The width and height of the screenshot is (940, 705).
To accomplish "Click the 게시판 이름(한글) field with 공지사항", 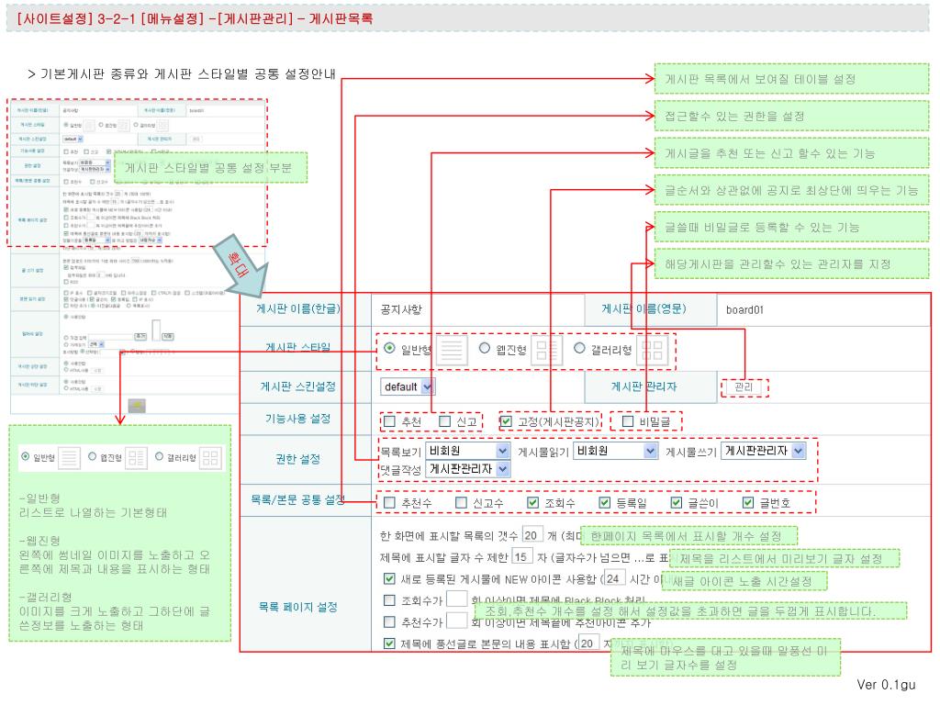I will pyautogui.click(x=477, y=309).
